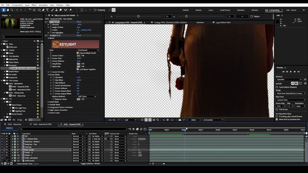This screenshot has height=173, width=308.
Task: Open viewer resolution Half dropdown
Action: 130,120
